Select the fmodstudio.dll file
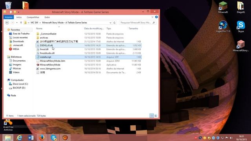The image size is (251, 141). click(x=89, y=53)
